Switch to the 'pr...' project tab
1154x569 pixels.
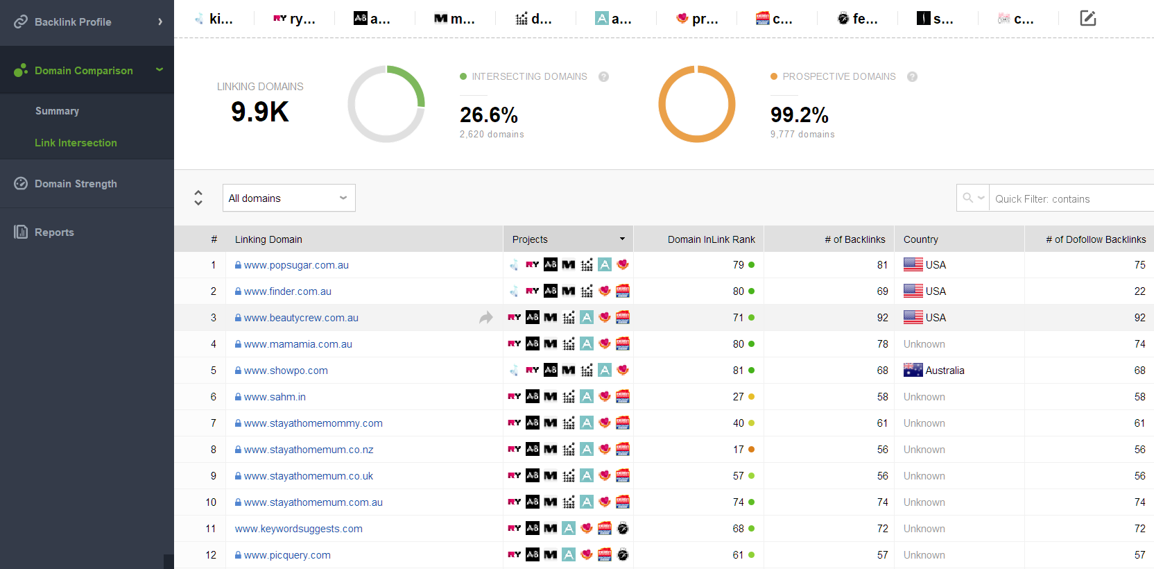pos(697,19)
